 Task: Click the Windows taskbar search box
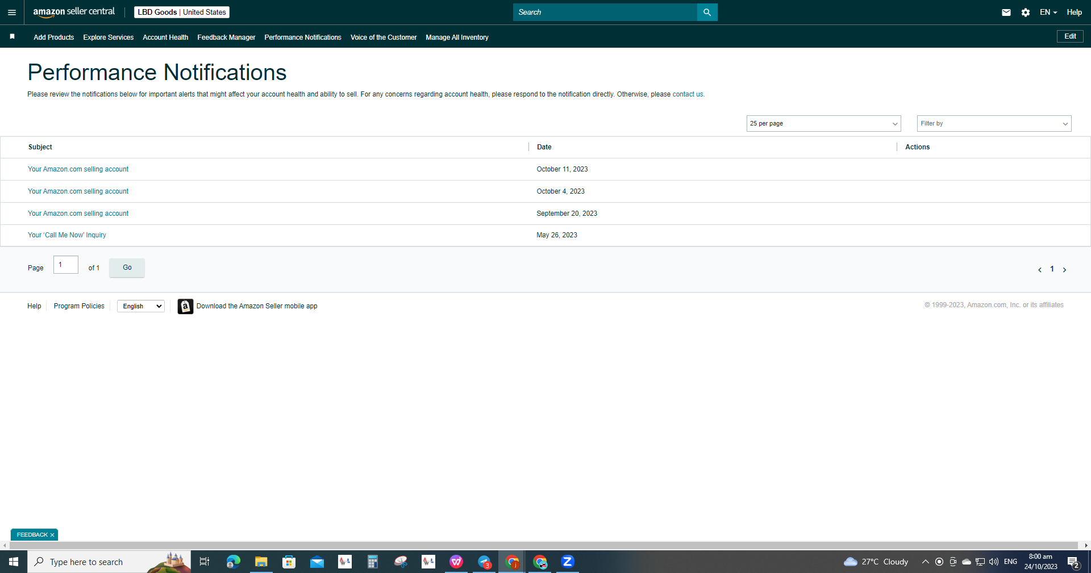109,562
